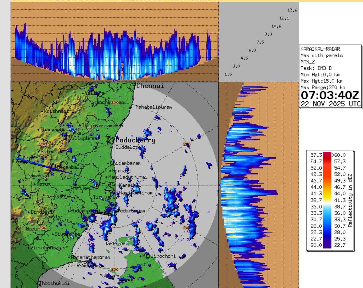Image resolution: width=363 pixels, height=288 pixels.
Task: Select the 4.5 height scale label
Action: click(244, 58)
